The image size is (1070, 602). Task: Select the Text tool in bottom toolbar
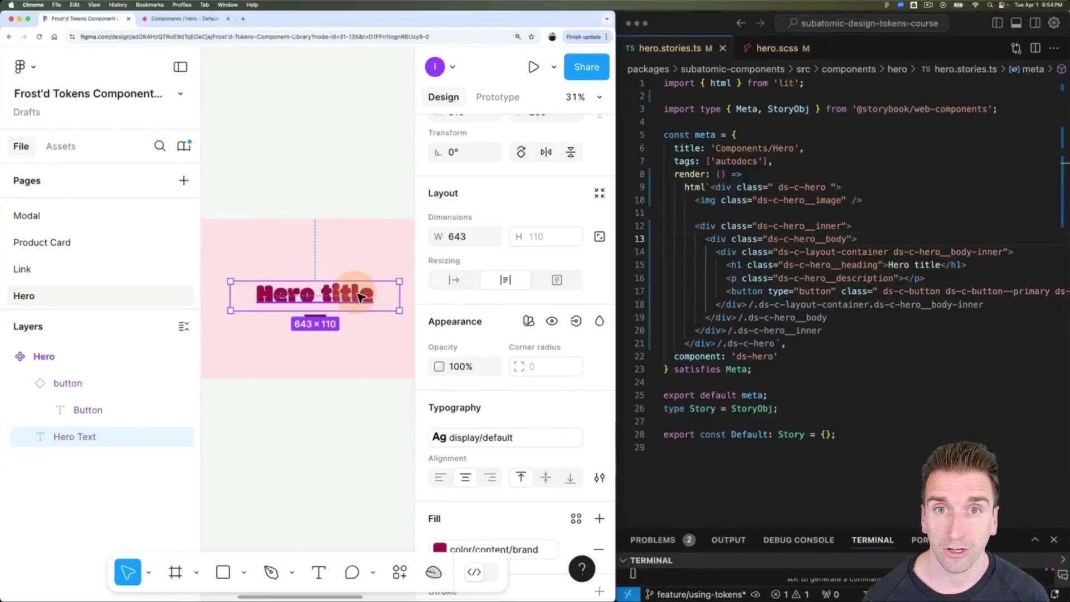[319, 572]
